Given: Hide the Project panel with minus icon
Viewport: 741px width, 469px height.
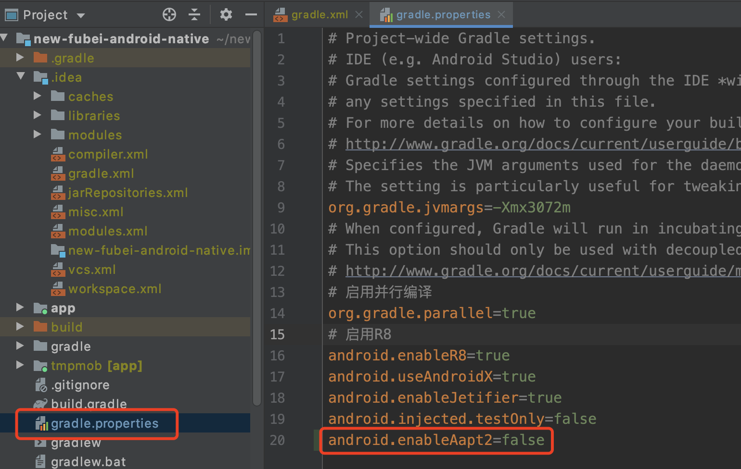Looking at the screenshot, I should click(x=251, y=14).
